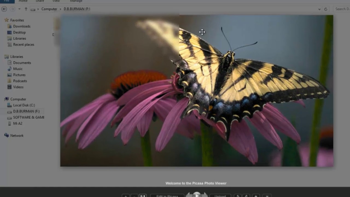
Task: Click the Podcasts folder icon
Action: 10,81
